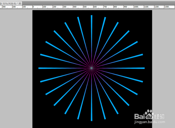Click the 经验 text in the watermark

coord(160,116)
